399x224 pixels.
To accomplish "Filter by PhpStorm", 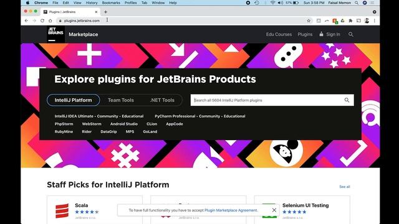I will 64,124.
